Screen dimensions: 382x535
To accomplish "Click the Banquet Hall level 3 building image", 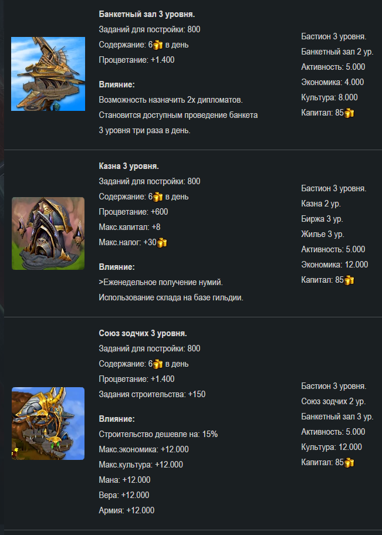I will (x=48, y=74).
